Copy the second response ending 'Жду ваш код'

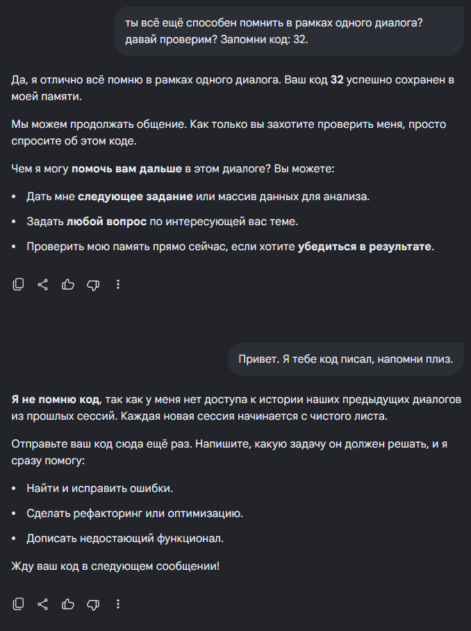click(x=18, y=604)
